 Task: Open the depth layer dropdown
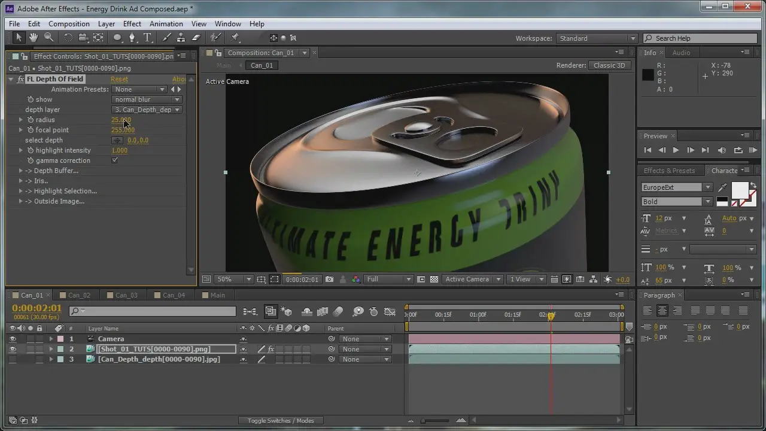coord(147,110)
